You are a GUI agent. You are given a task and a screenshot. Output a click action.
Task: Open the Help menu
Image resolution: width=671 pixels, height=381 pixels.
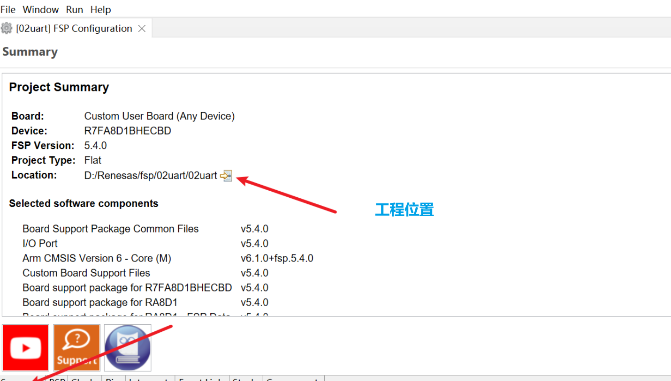point(100,9)
